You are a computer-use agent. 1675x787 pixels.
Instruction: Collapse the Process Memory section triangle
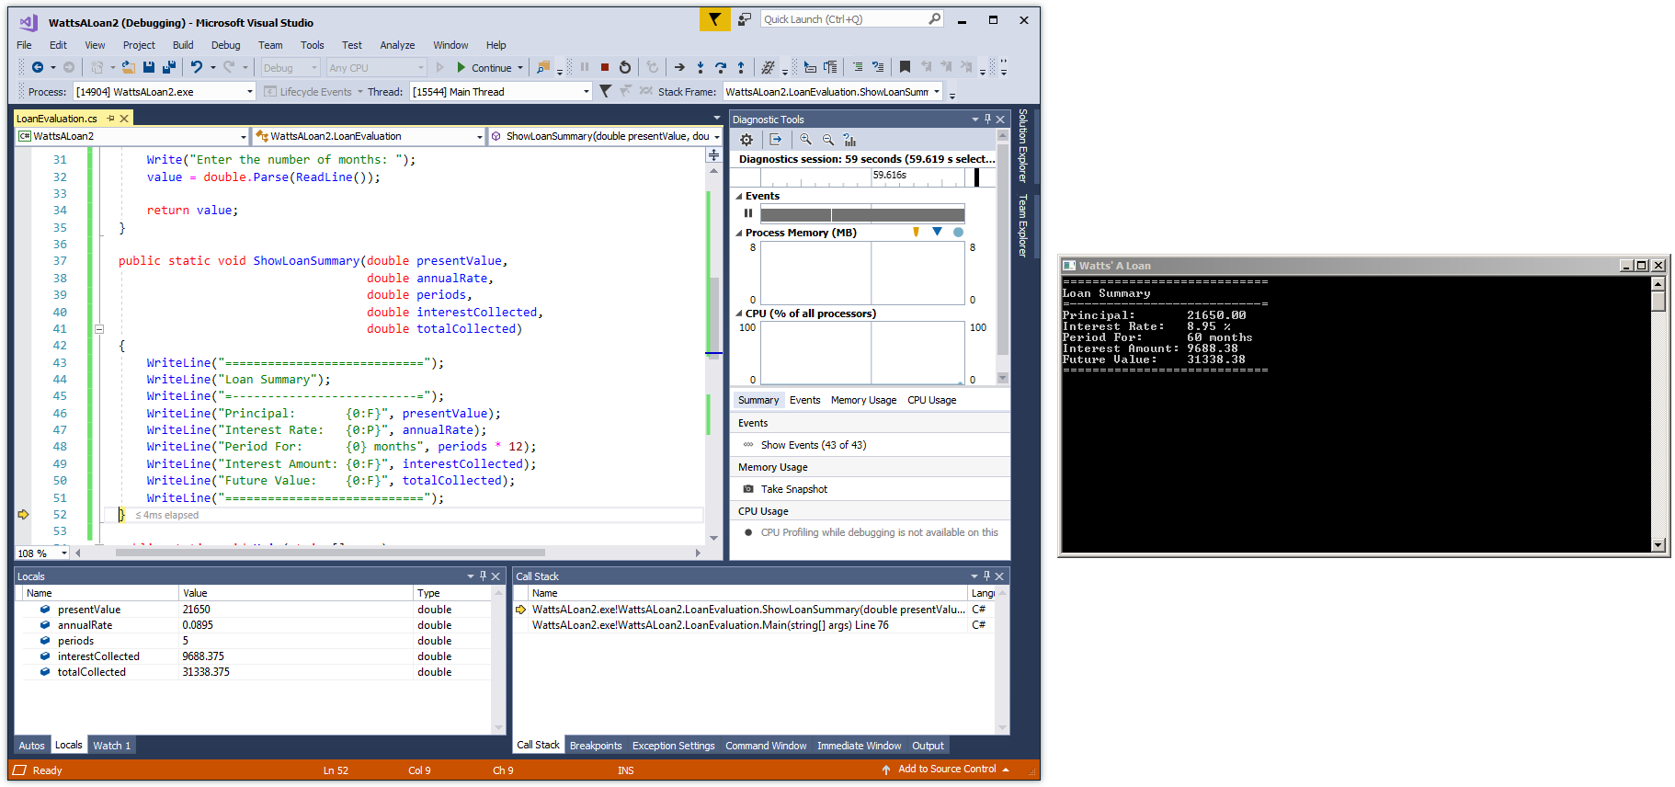(739, 234)
